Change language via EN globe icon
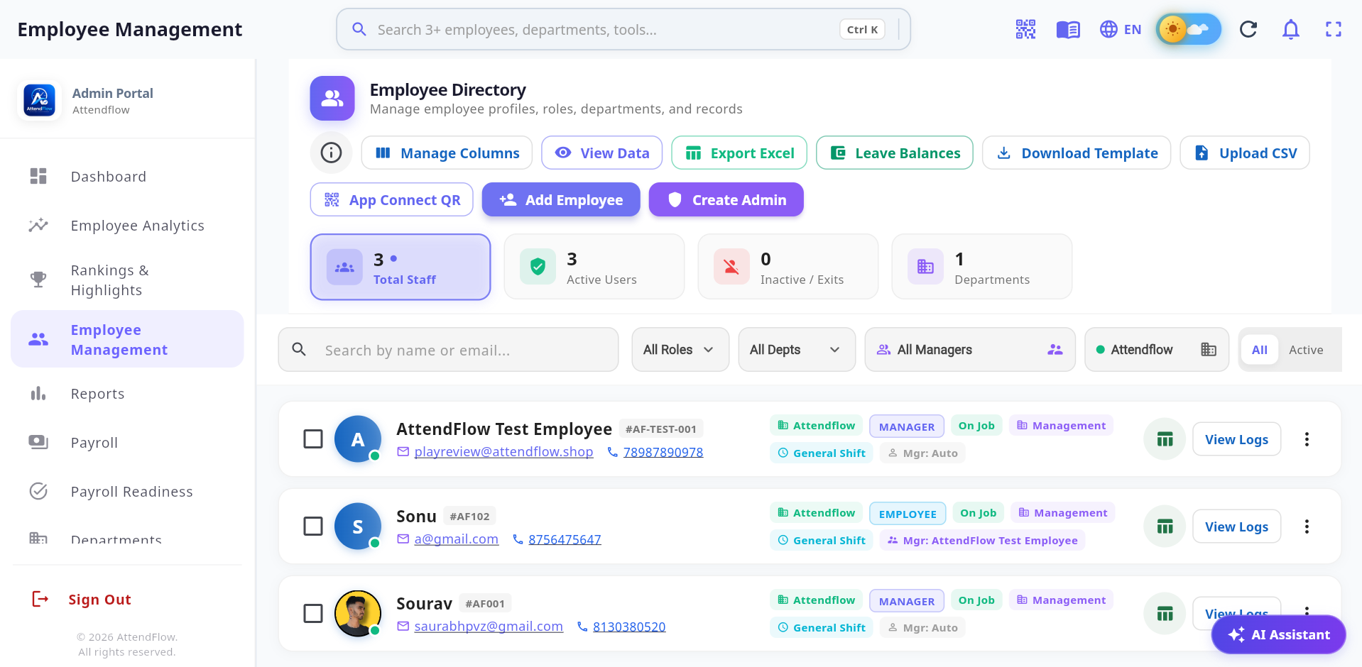This screenshot has height=667, width=1362. pyautogui.click(x=1121, y=29)
